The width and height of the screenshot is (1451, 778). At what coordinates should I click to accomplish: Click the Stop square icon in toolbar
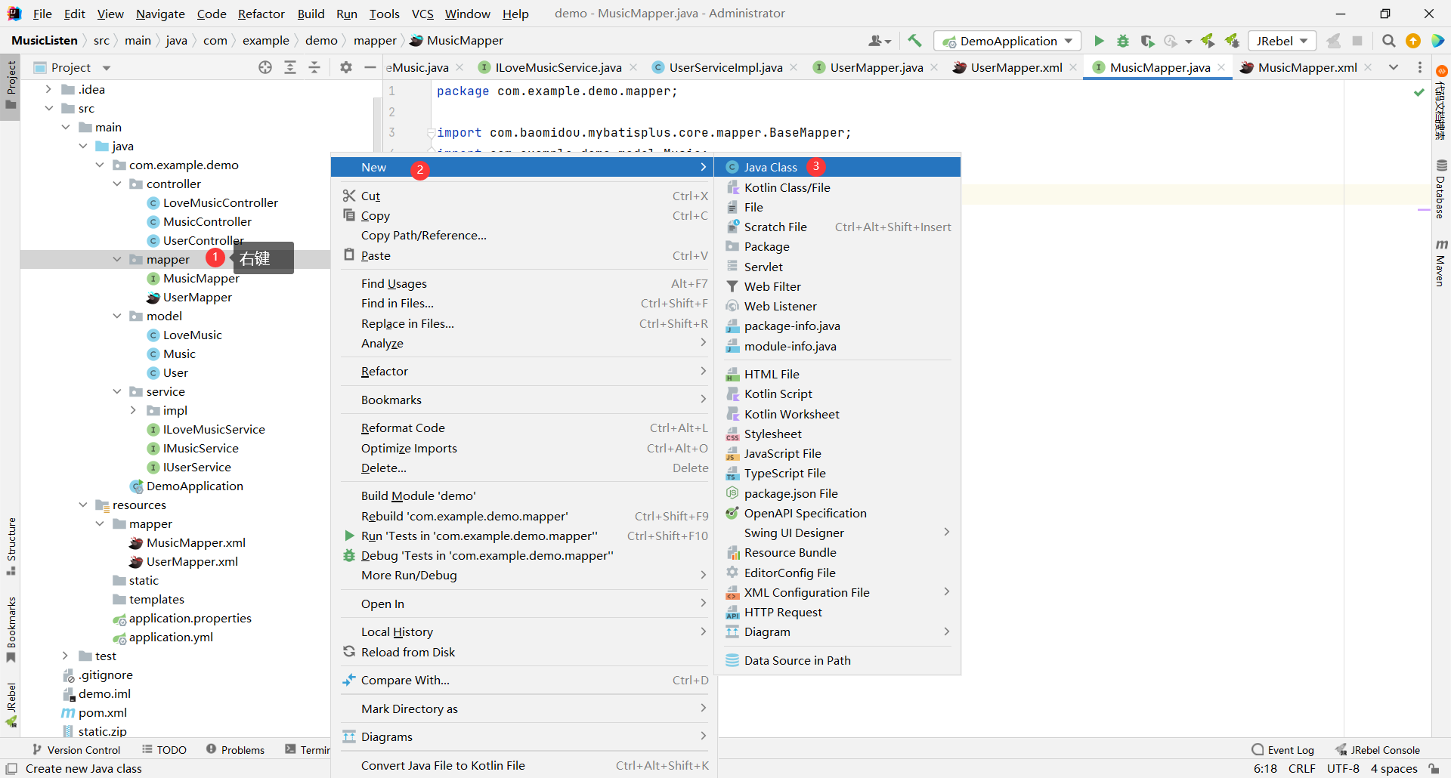1357,41
